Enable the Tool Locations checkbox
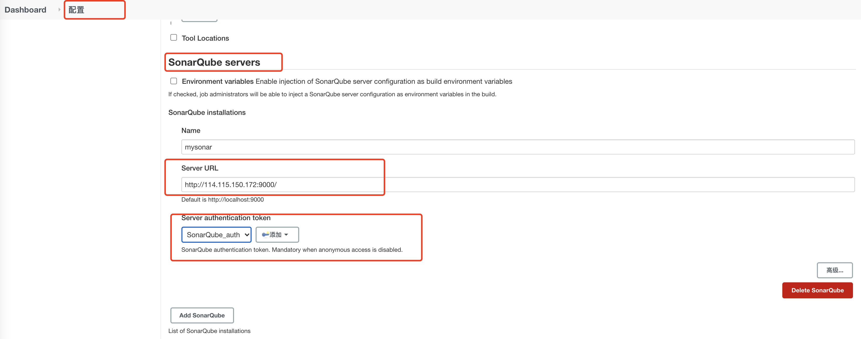 (173, 37)
